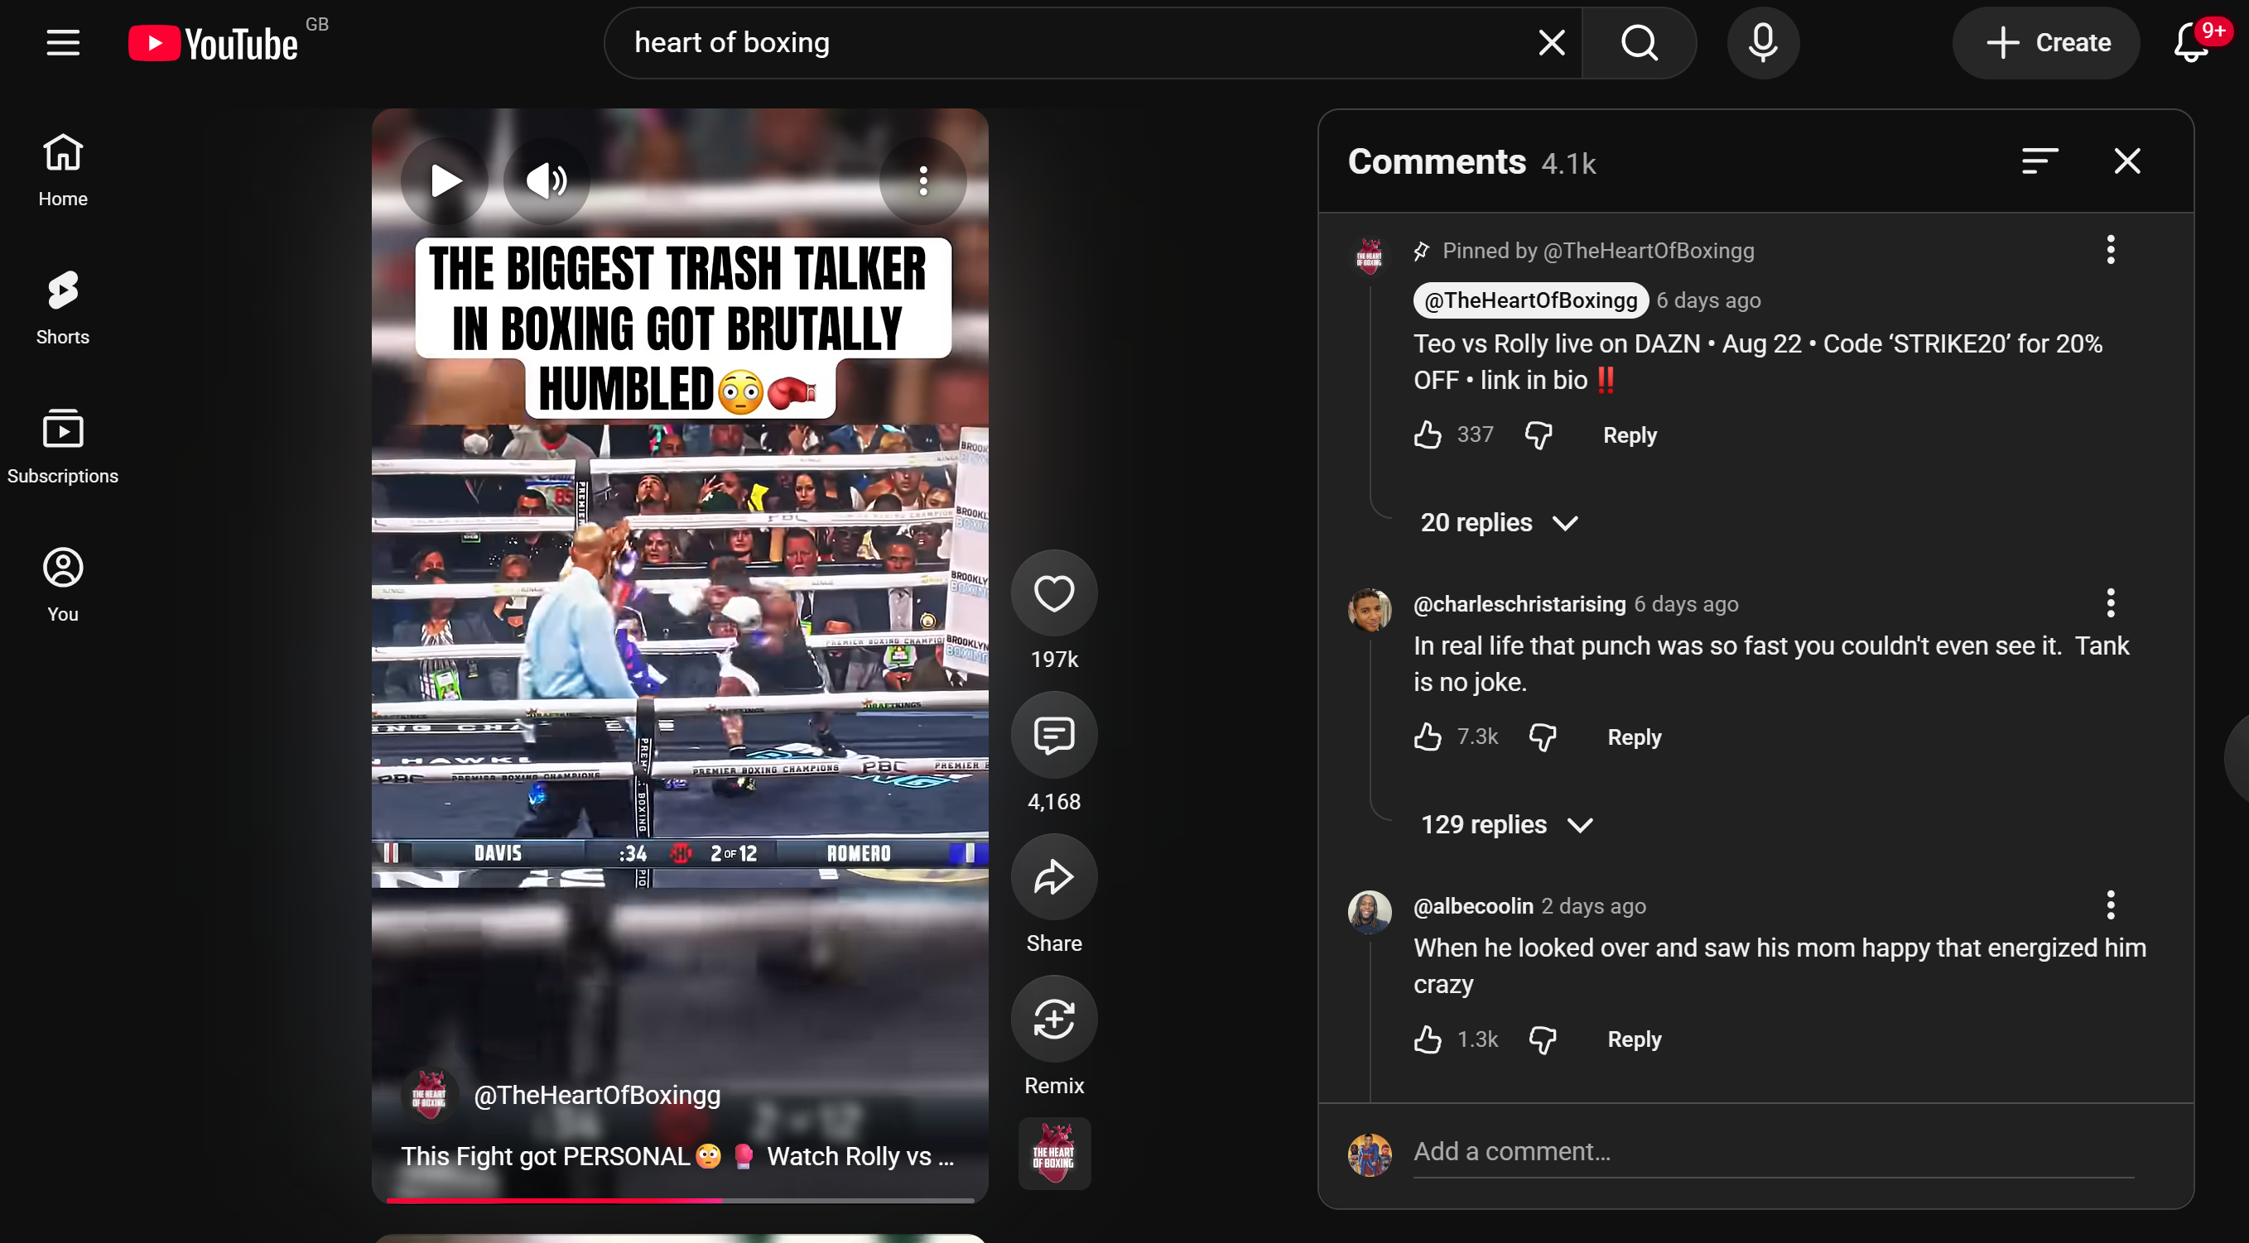Viewport: 2249px width, 1243px height.
Task: Remix this Short
Action: click(1054, 1019)
